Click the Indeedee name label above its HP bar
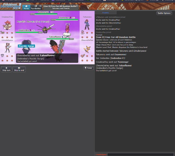The width and height of the screenshot is (175, 156). [24, 30]
